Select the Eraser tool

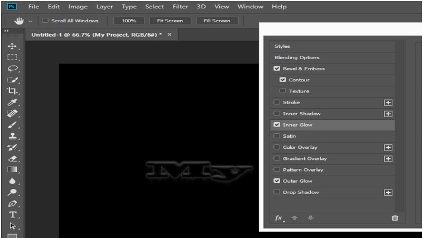tap(12, 158)
